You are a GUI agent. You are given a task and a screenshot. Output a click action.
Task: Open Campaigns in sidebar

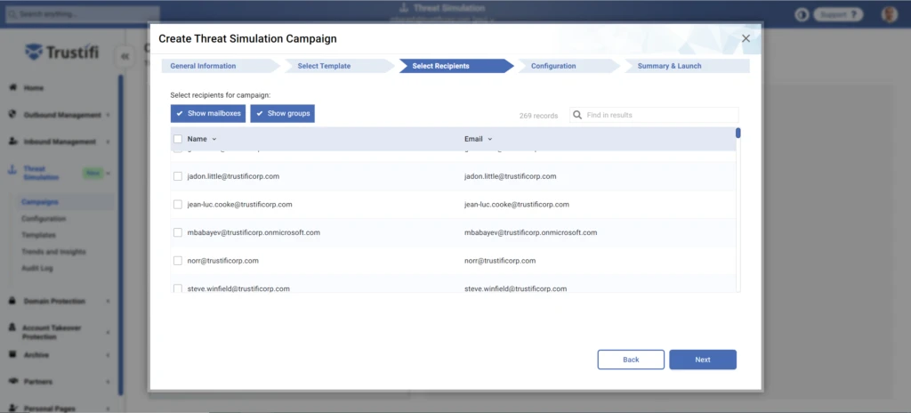click(40, 202)
